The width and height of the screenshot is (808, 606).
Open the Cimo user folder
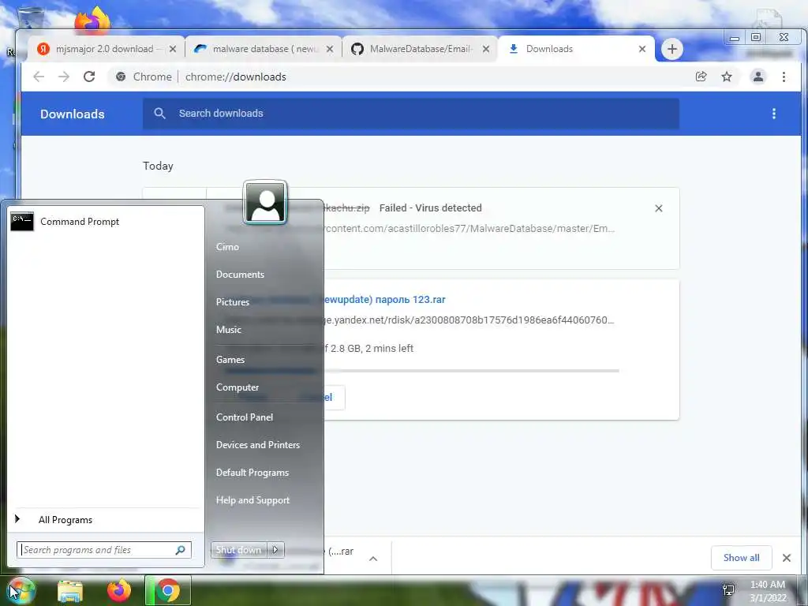pyautogui.click(x=227, y=247)
